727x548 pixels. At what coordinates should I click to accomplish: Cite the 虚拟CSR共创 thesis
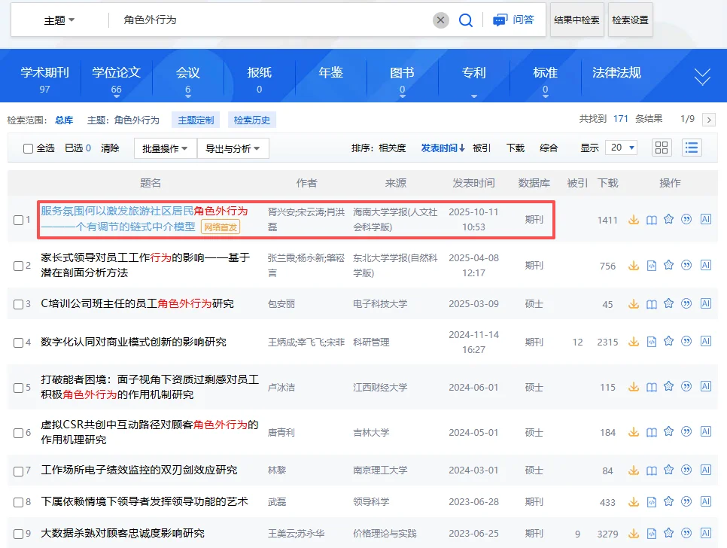[686, 431]
